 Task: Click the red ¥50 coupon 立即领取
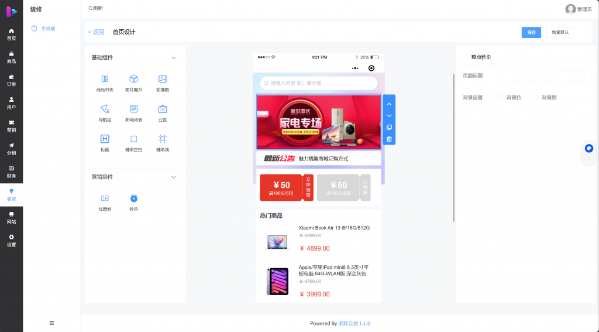[287, 187]
